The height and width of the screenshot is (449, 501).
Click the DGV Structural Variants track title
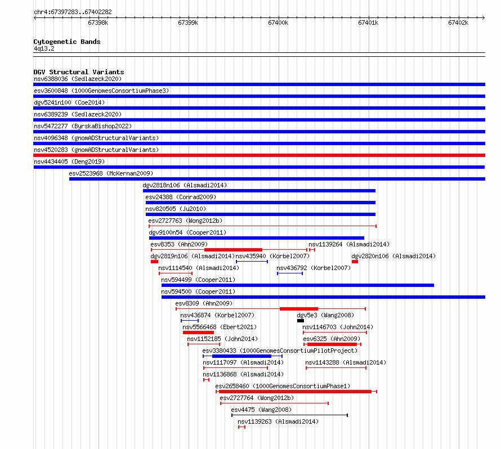[x=79, y=72]
